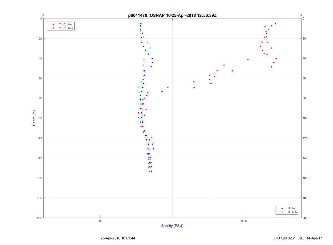This screenshot has height=245, width=333.
Task: Click the right-axis depth tick '140'
Action: [305, 158]
